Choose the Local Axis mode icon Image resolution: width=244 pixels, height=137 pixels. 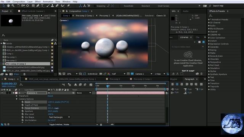[x=80, y=6]
